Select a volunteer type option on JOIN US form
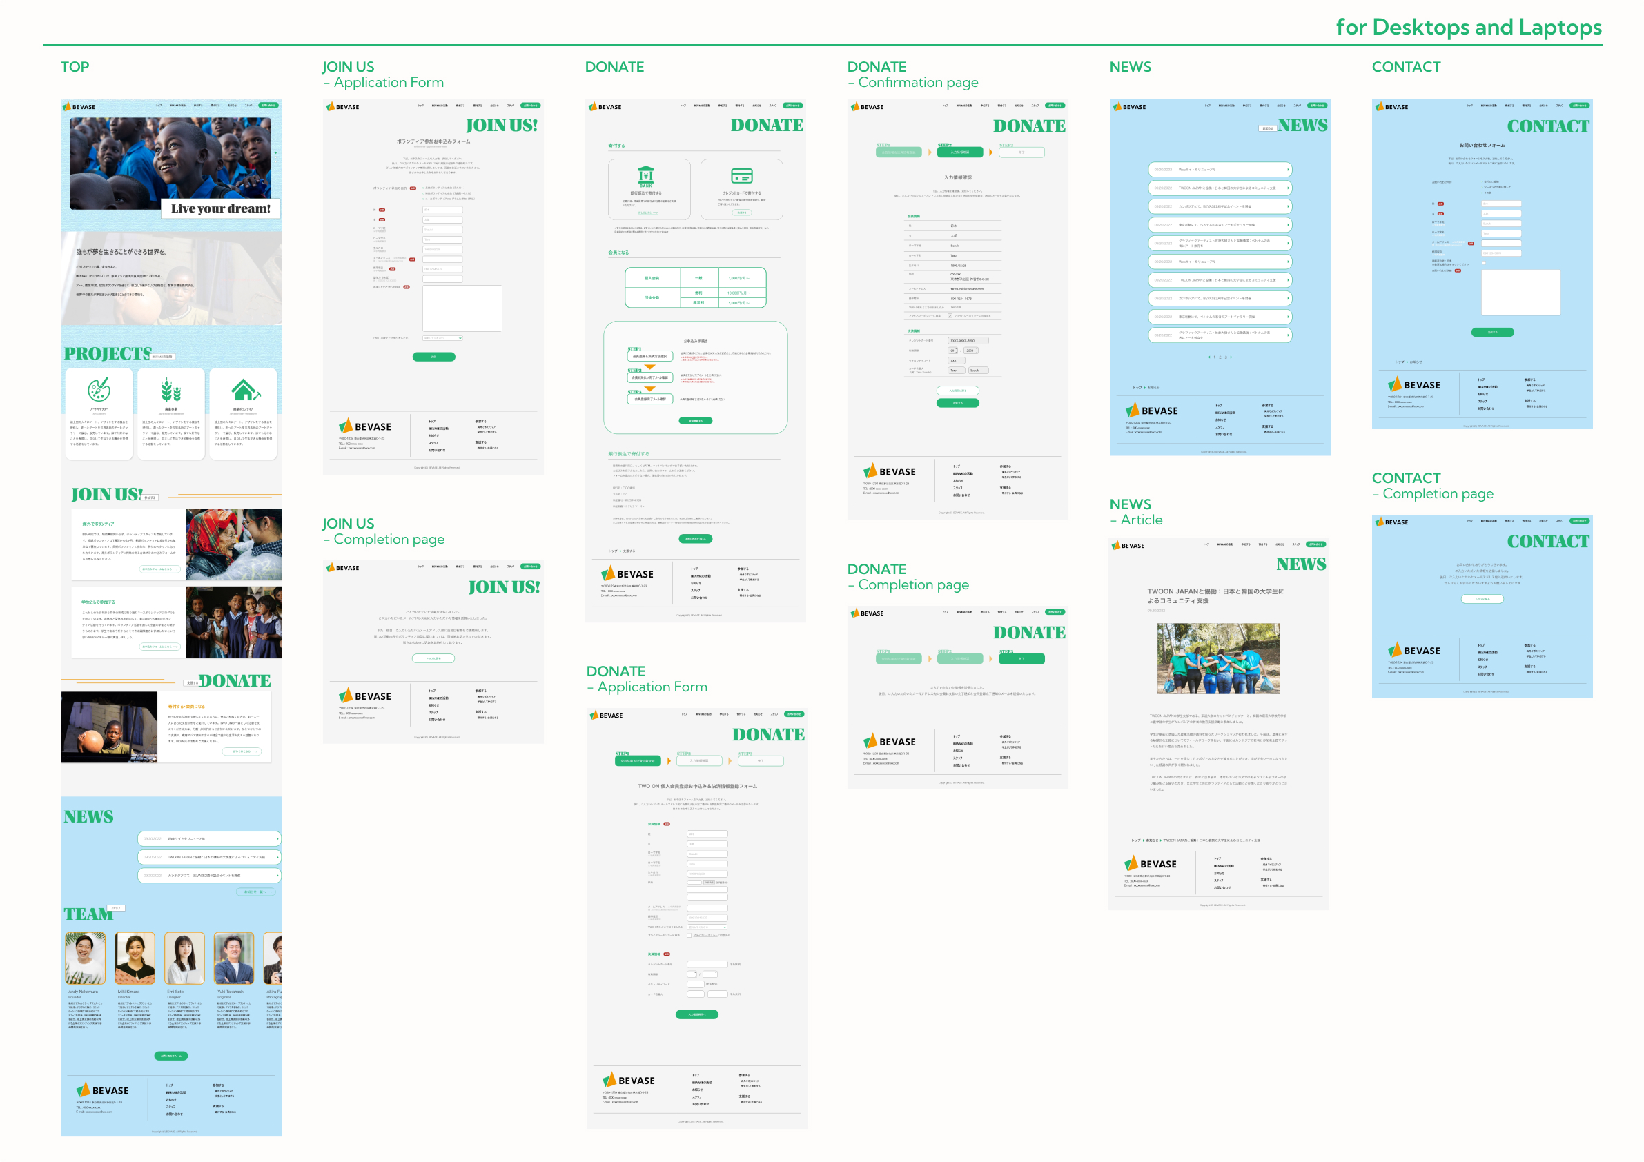 [x=424, y=188]
